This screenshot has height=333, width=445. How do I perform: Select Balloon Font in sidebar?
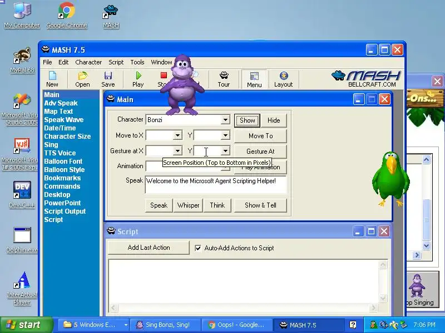[63, 162]
